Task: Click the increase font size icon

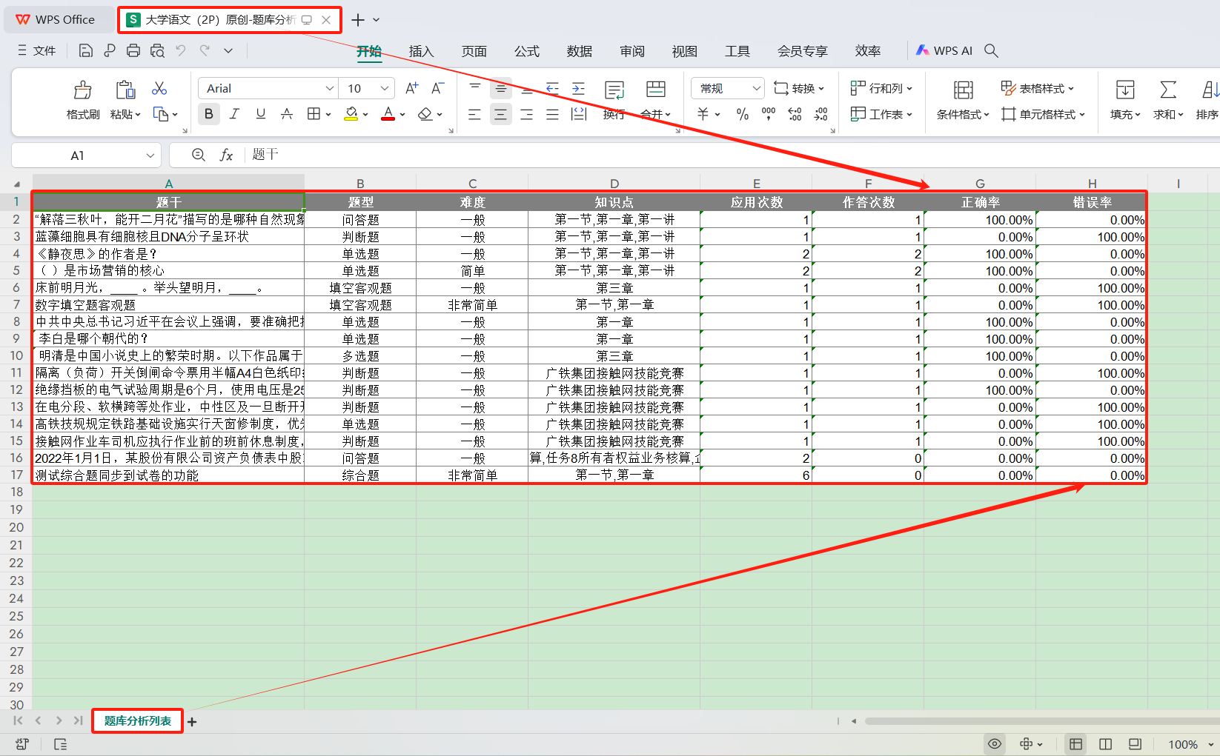Action: pos(412,89)
